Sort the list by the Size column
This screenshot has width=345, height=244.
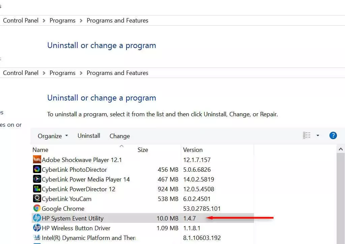pyautogui.click(x=143, y=150)
